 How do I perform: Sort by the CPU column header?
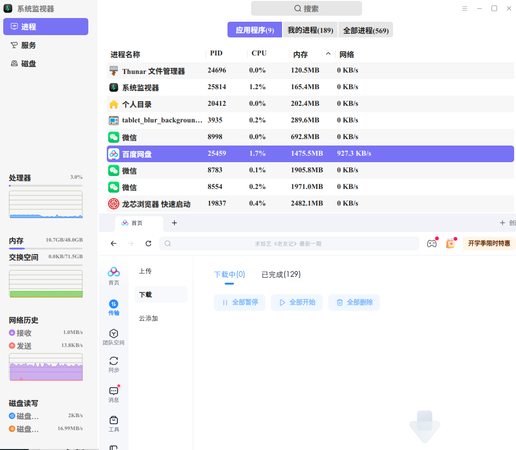point(259,53)
